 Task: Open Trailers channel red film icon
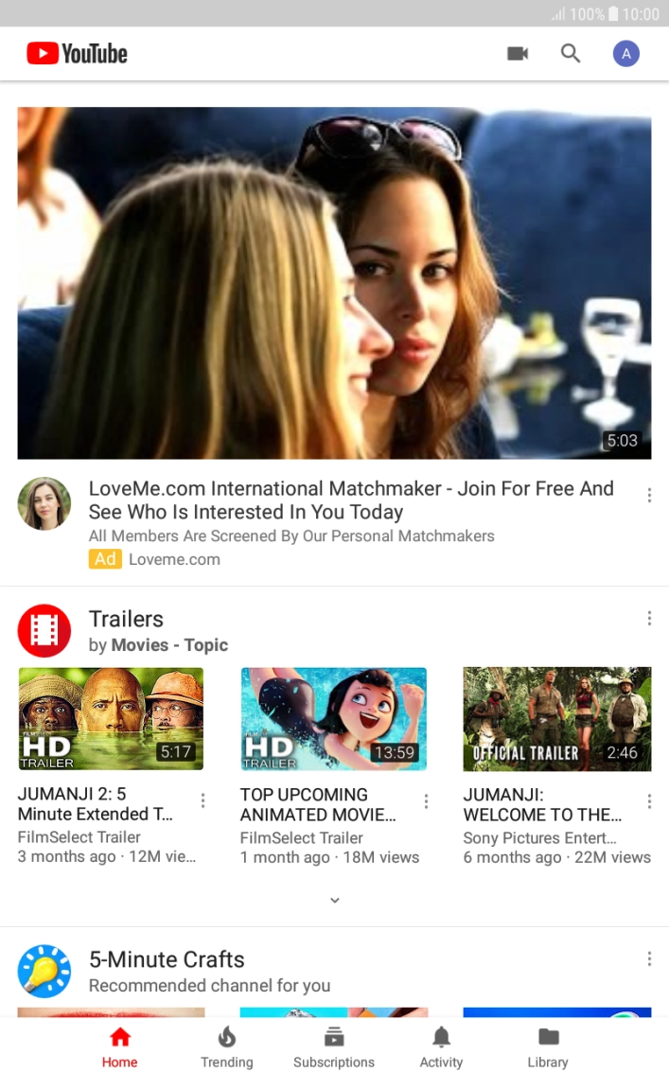pos(44,631)
